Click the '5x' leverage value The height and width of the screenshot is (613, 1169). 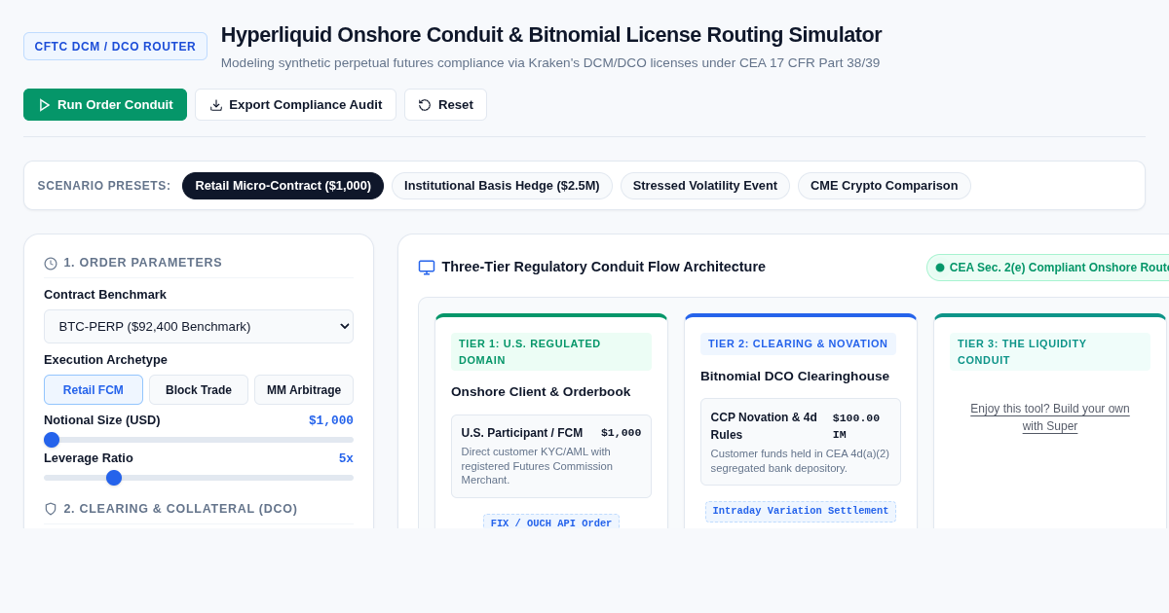click(346, 458)
